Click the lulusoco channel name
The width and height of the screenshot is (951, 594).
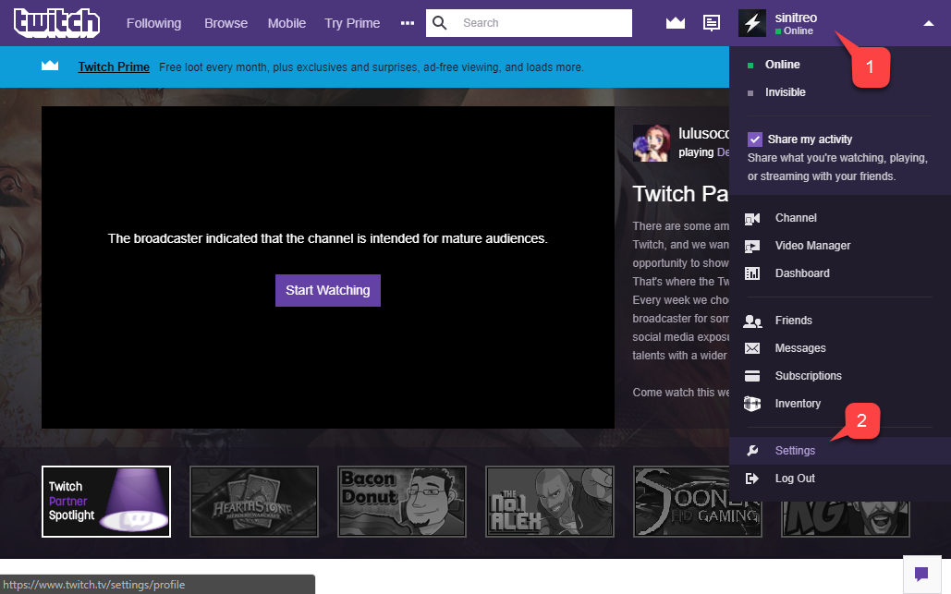[x=703, y=133]
